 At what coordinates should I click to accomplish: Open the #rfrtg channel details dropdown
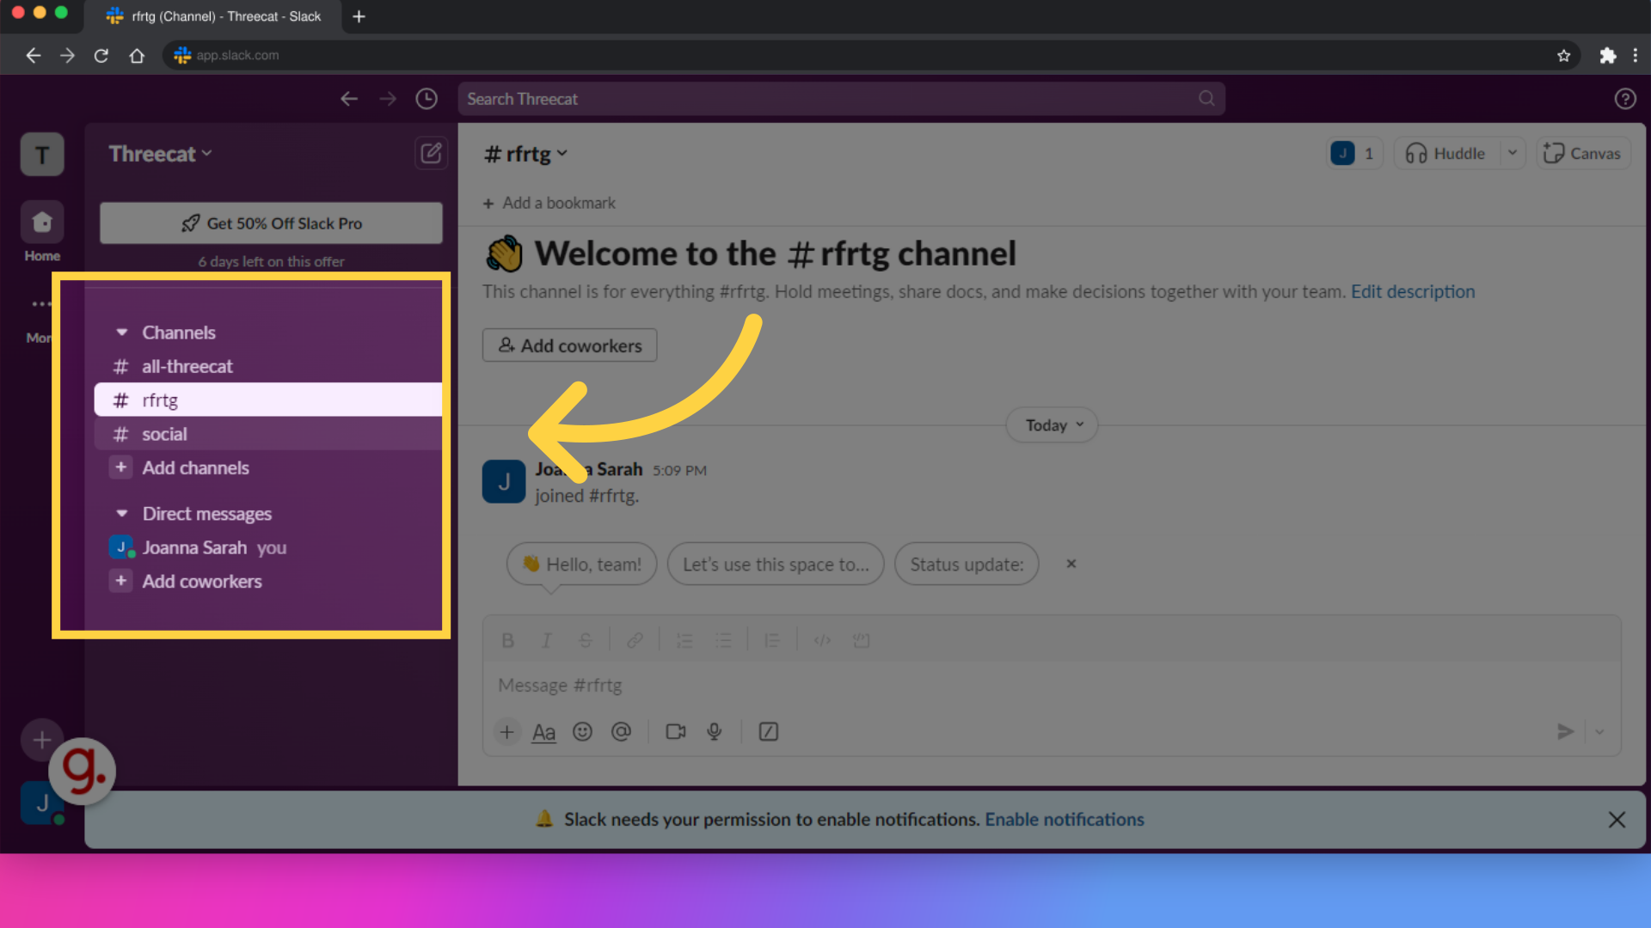[525, 154]
